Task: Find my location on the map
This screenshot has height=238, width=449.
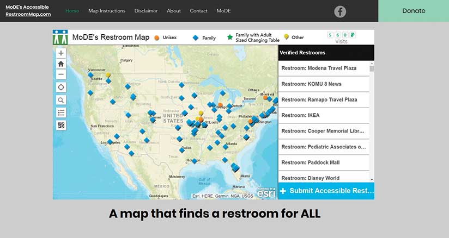Action: (x=60, y=87)
